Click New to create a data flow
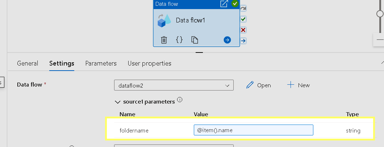 tap(299, 85)
